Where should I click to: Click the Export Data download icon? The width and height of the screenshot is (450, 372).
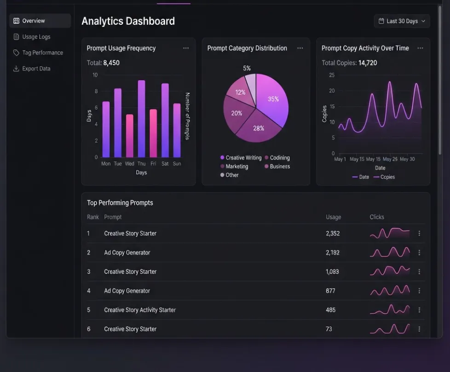(x=17, y=69)
